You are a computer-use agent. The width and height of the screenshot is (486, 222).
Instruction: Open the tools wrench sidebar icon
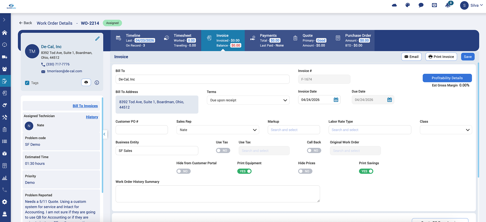pyautogui.click(x=5, y=117)
